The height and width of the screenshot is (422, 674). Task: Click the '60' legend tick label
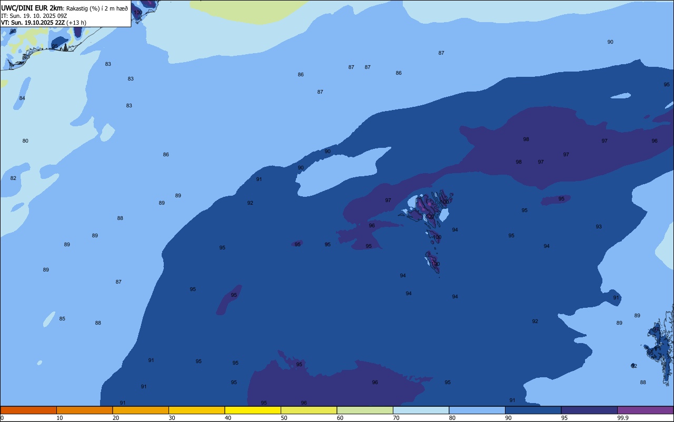pos(340,418)
